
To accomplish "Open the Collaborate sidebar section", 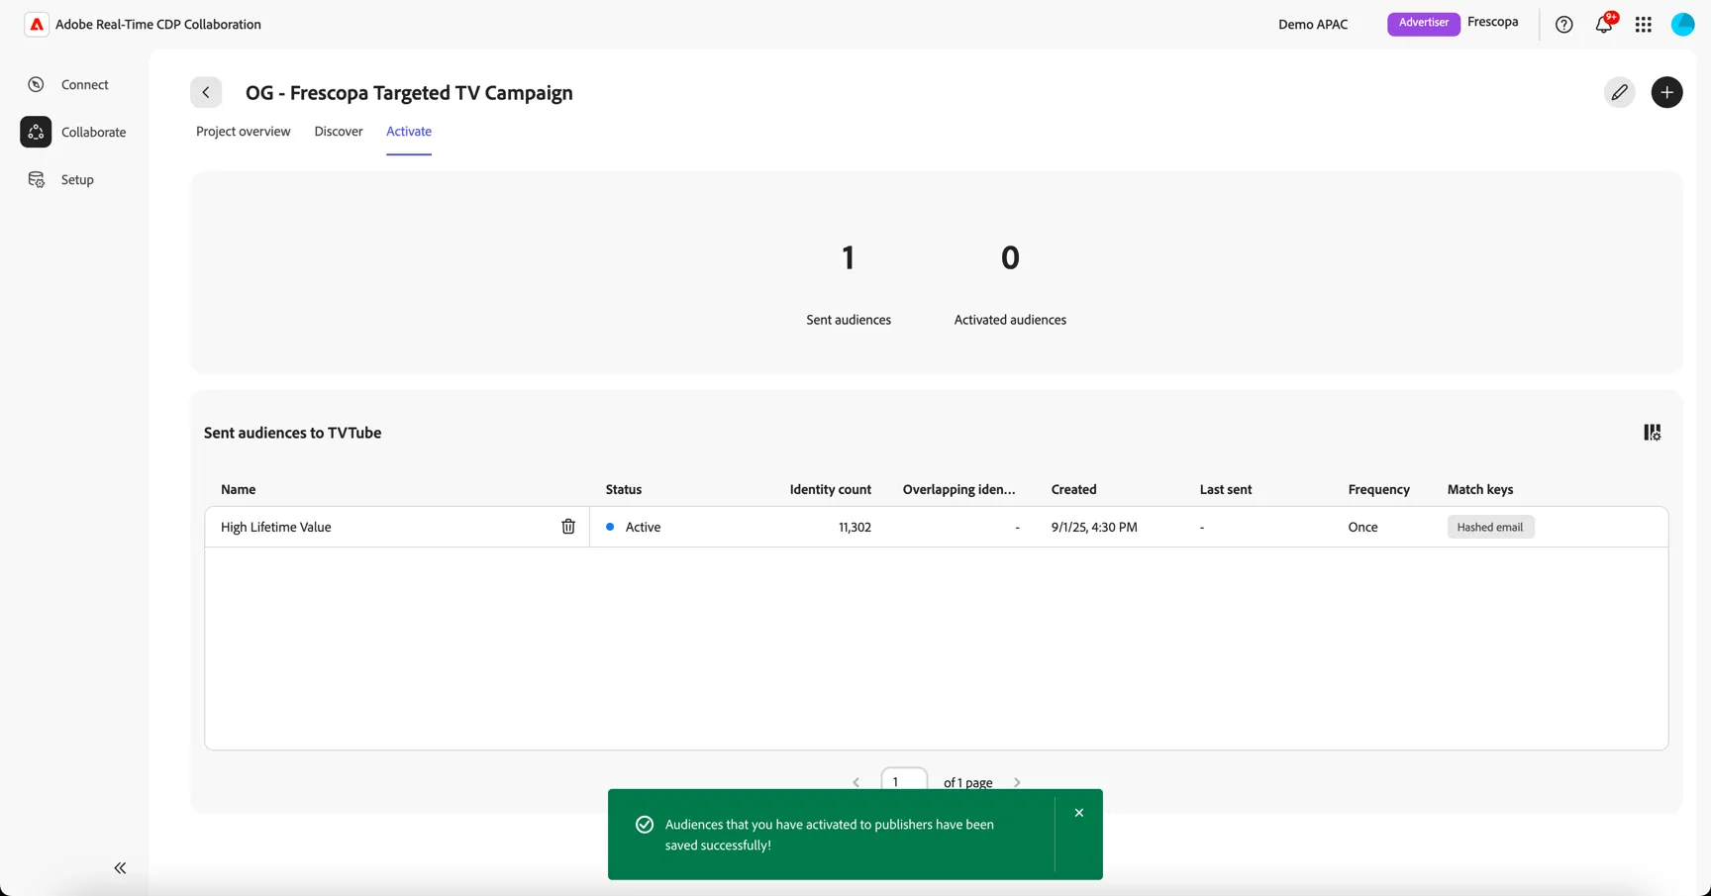I will (74, 132).
